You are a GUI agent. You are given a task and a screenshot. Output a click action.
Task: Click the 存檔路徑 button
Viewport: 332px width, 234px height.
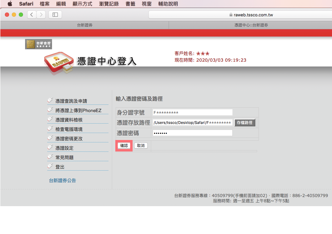pyautogui.click(x=245, y=123)
